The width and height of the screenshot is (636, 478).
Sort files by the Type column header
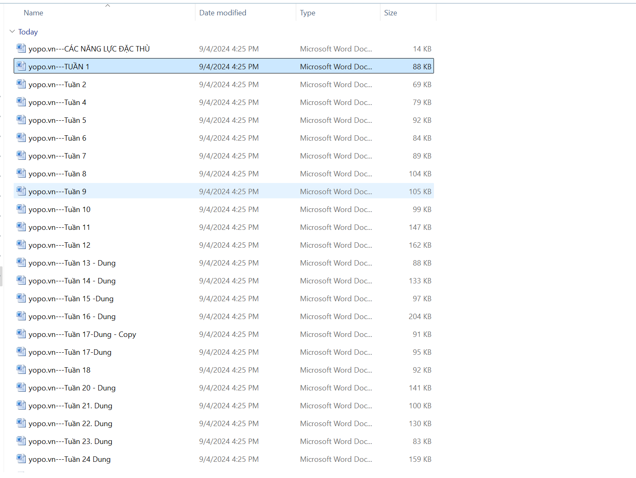point(308,13)
